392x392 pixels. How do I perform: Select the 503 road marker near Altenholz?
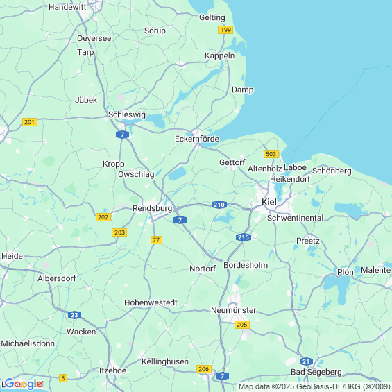click(271, 154)
